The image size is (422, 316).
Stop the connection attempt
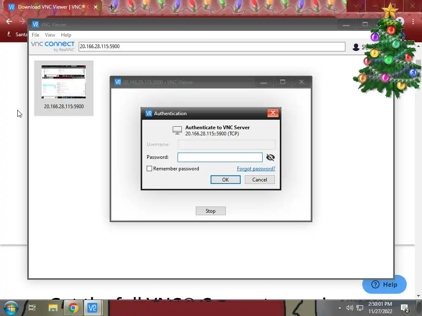point(211,211)
